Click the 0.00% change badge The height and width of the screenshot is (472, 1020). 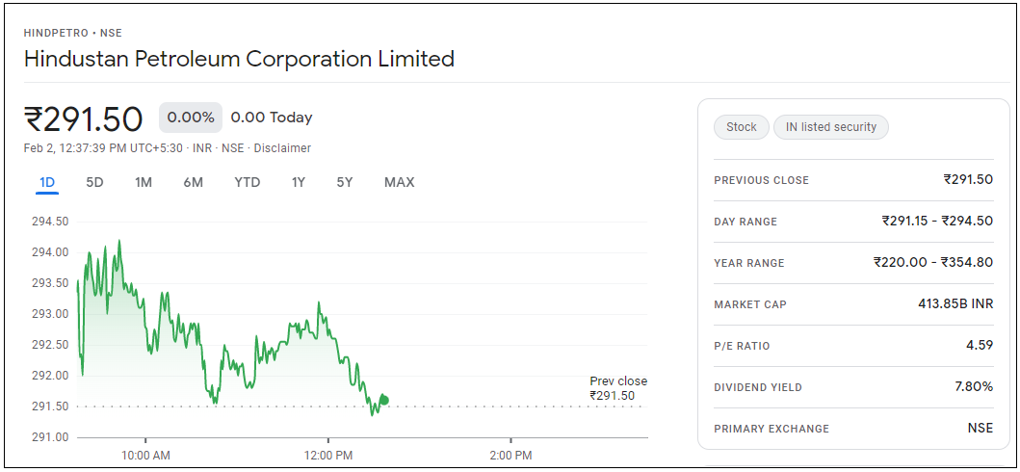(x=191, y=118)
